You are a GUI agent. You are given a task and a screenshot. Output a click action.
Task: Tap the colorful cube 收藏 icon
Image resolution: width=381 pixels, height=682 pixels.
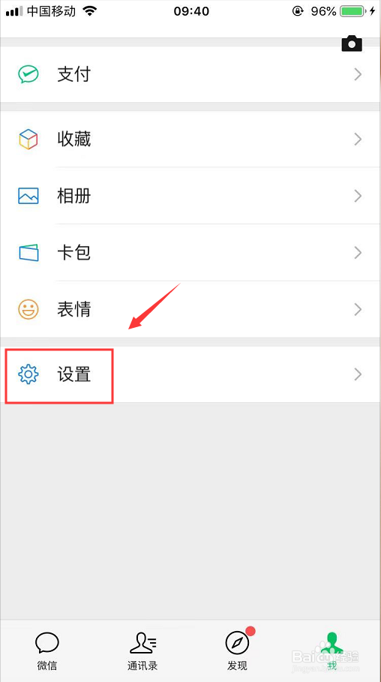click(28, 140)
